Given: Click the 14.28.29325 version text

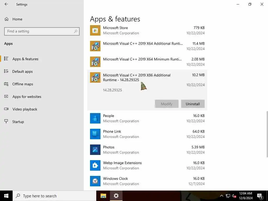Looking at the screenshot, I should pyautogui.click(x=113, y=90).
